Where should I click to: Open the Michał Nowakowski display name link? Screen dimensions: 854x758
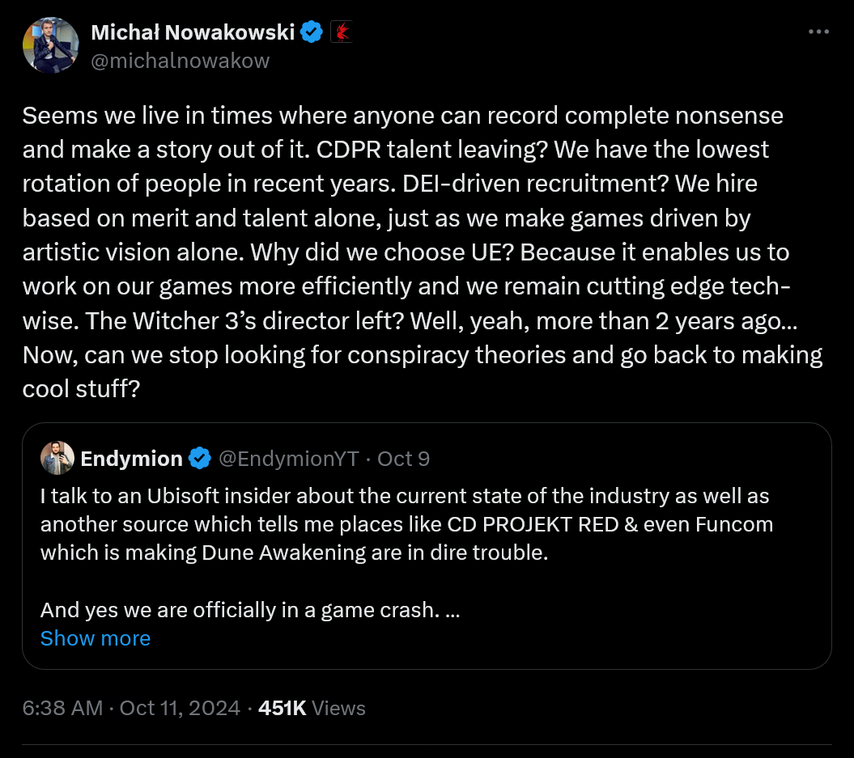[x=193, y=32]
